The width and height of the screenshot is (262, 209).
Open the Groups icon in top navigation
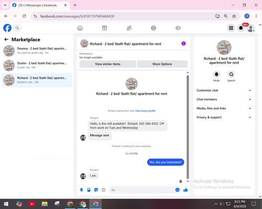coord(154,28)
